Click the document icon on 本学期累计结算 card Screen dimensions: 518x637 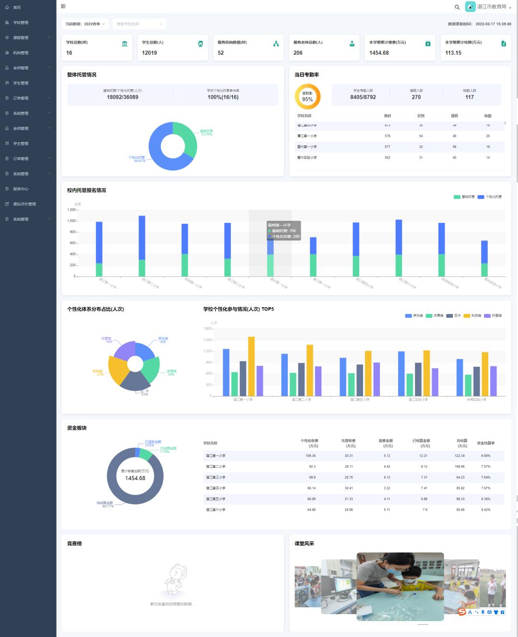point(503,44)
